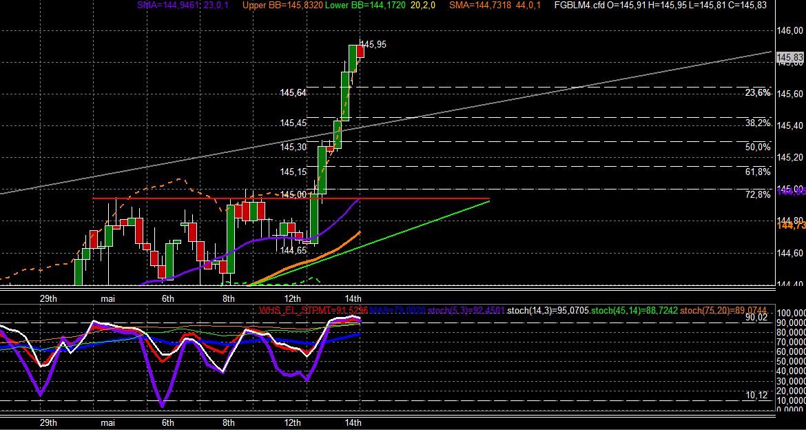Click the 50,0% retracement label
This screenshot has height=430, width=806.
point(758,147)
